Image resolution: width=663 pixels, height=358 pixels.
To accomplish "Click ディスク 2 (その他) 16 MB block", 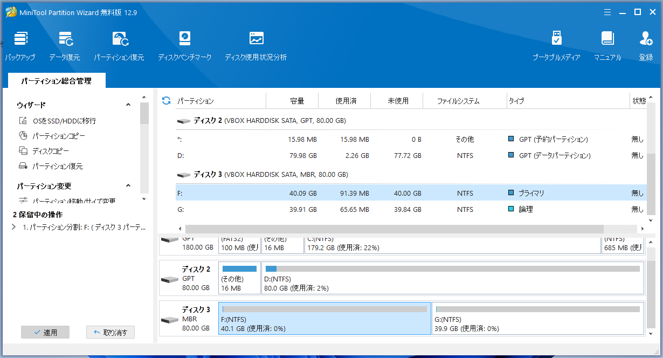I will pyautogui.click(x=239, y=278).
